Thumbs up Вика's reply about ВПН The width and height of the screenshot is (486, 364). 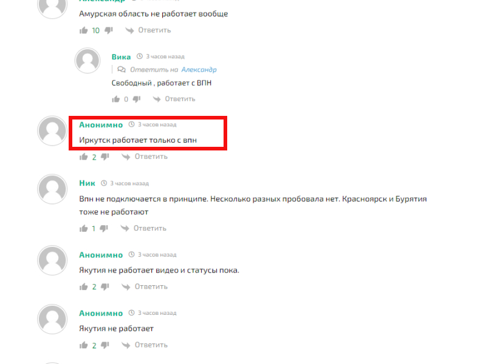[x=115, y=99]
